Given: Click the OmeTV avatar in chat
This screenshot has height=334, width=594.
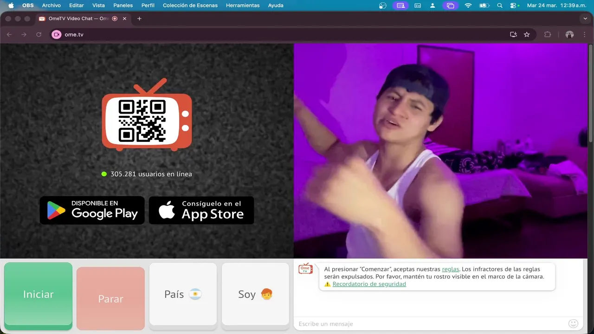Looking at the screenshot, I should 305,269.
